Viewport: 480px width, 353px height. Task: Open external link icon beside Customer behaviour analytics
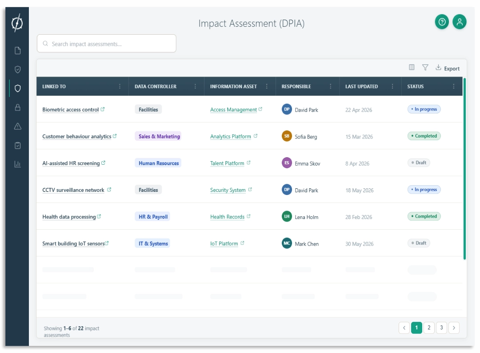coord(115,136)
